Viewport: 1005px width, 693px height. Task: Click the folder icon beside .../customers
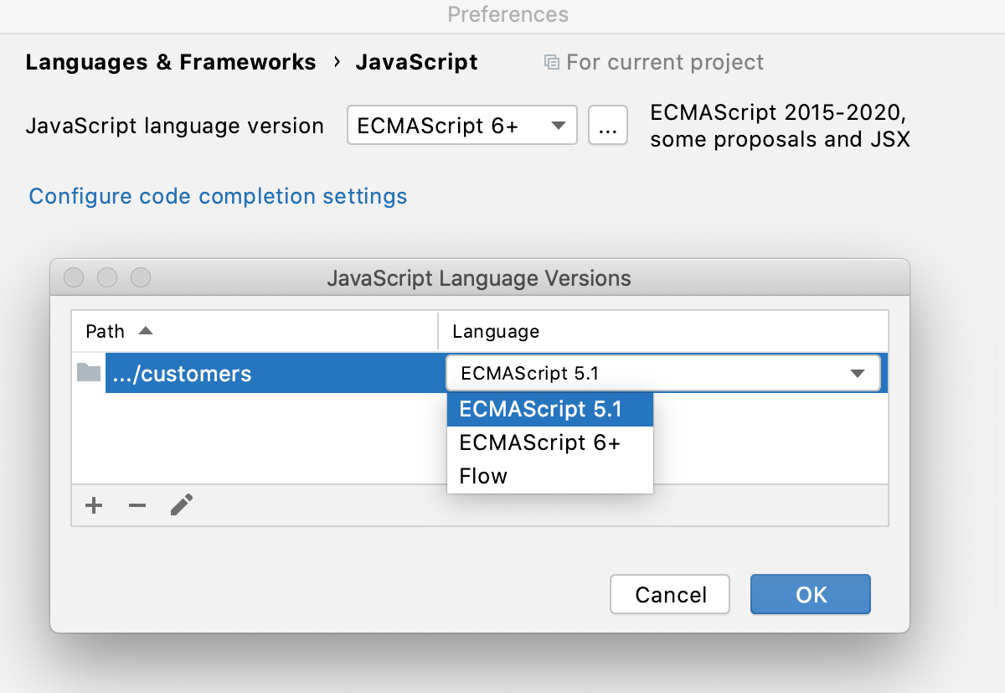pos(88,373)
